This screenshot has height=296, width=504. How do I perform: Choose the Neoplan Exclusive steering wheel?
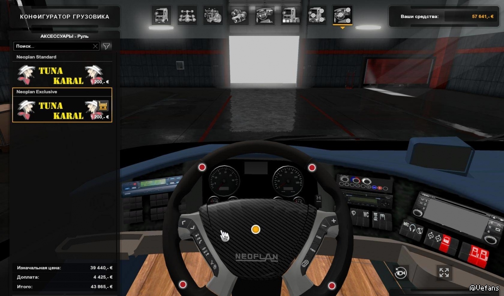(62, 105)
